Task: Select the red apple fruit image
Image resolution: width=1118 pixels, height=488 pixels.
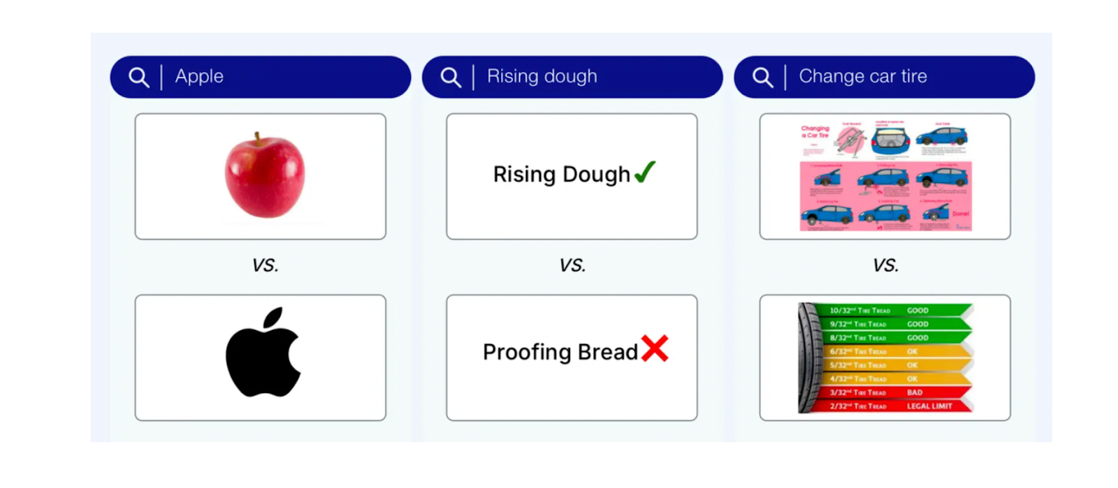Action: point(264,176)
